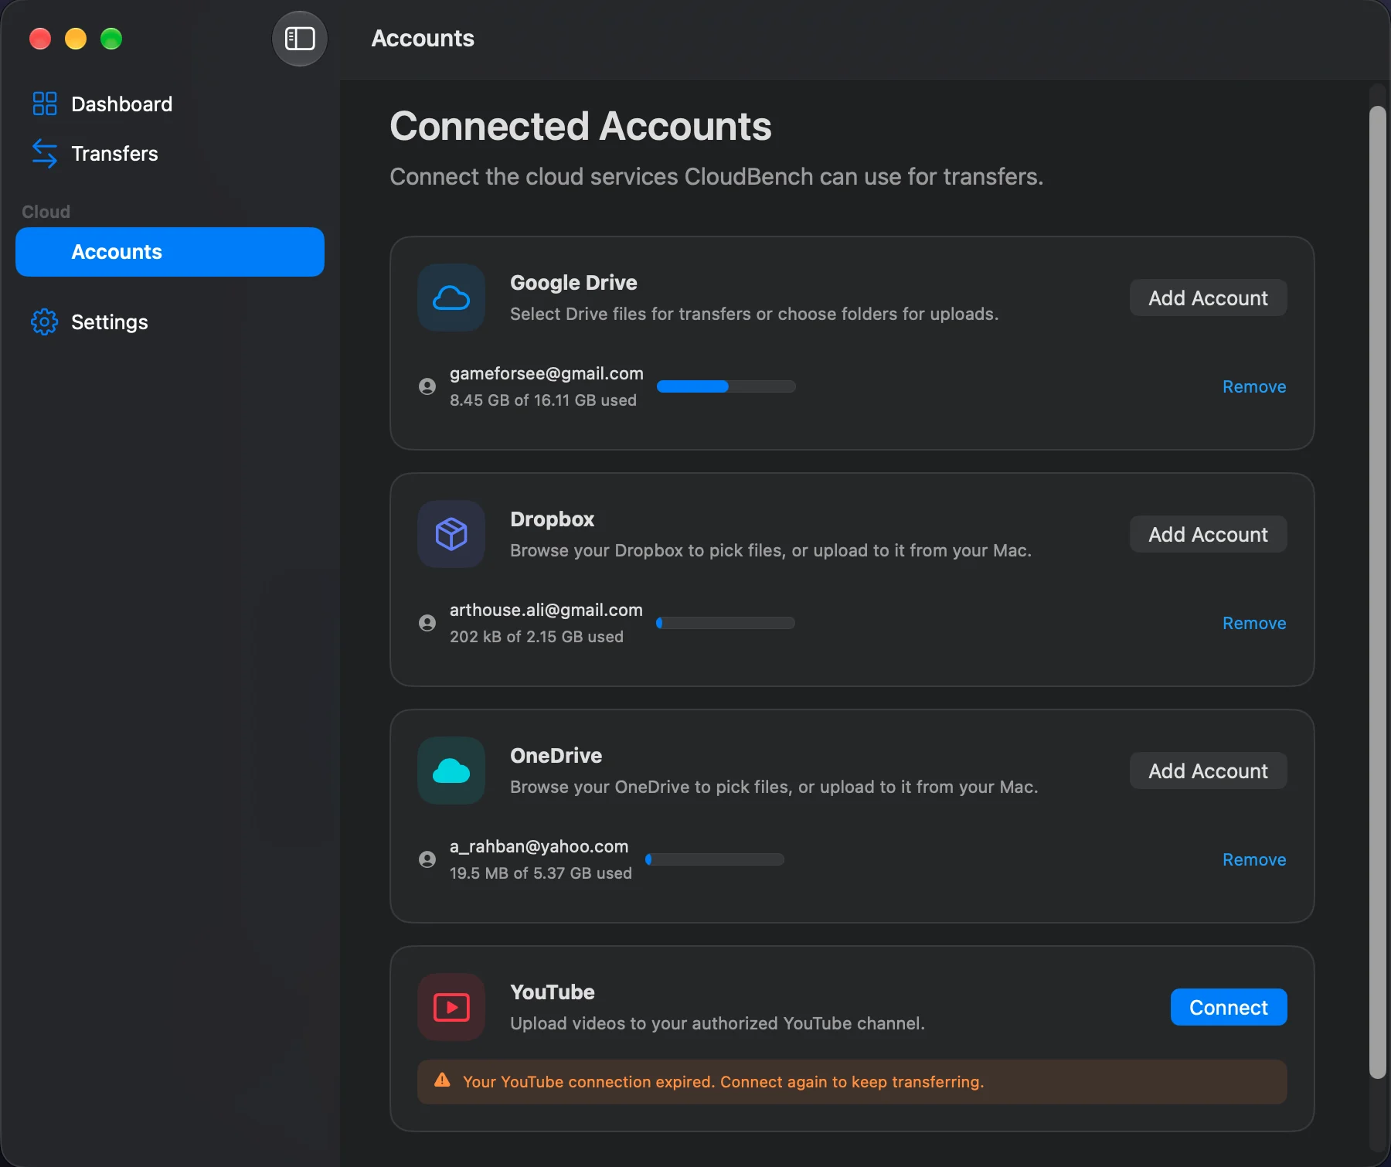This screenshot has height=1167, width=1391.
Task: Click avatar icon beside gameforsee@gmail.com
Action: pyautogui.click(x=427, y=386)
